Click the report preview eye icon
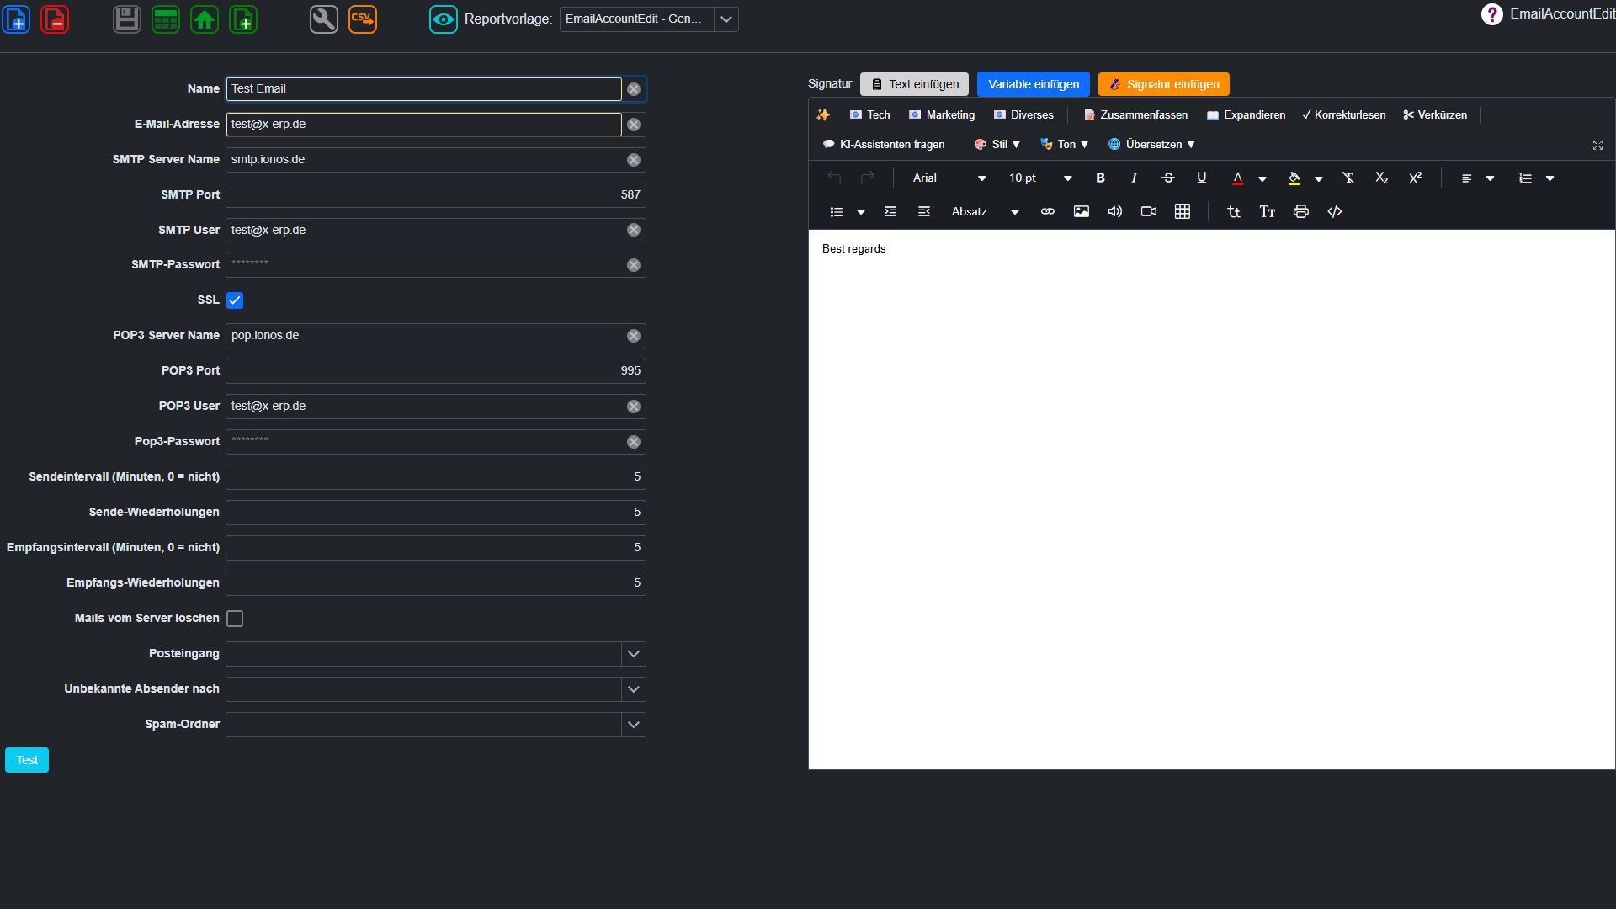 444,19
